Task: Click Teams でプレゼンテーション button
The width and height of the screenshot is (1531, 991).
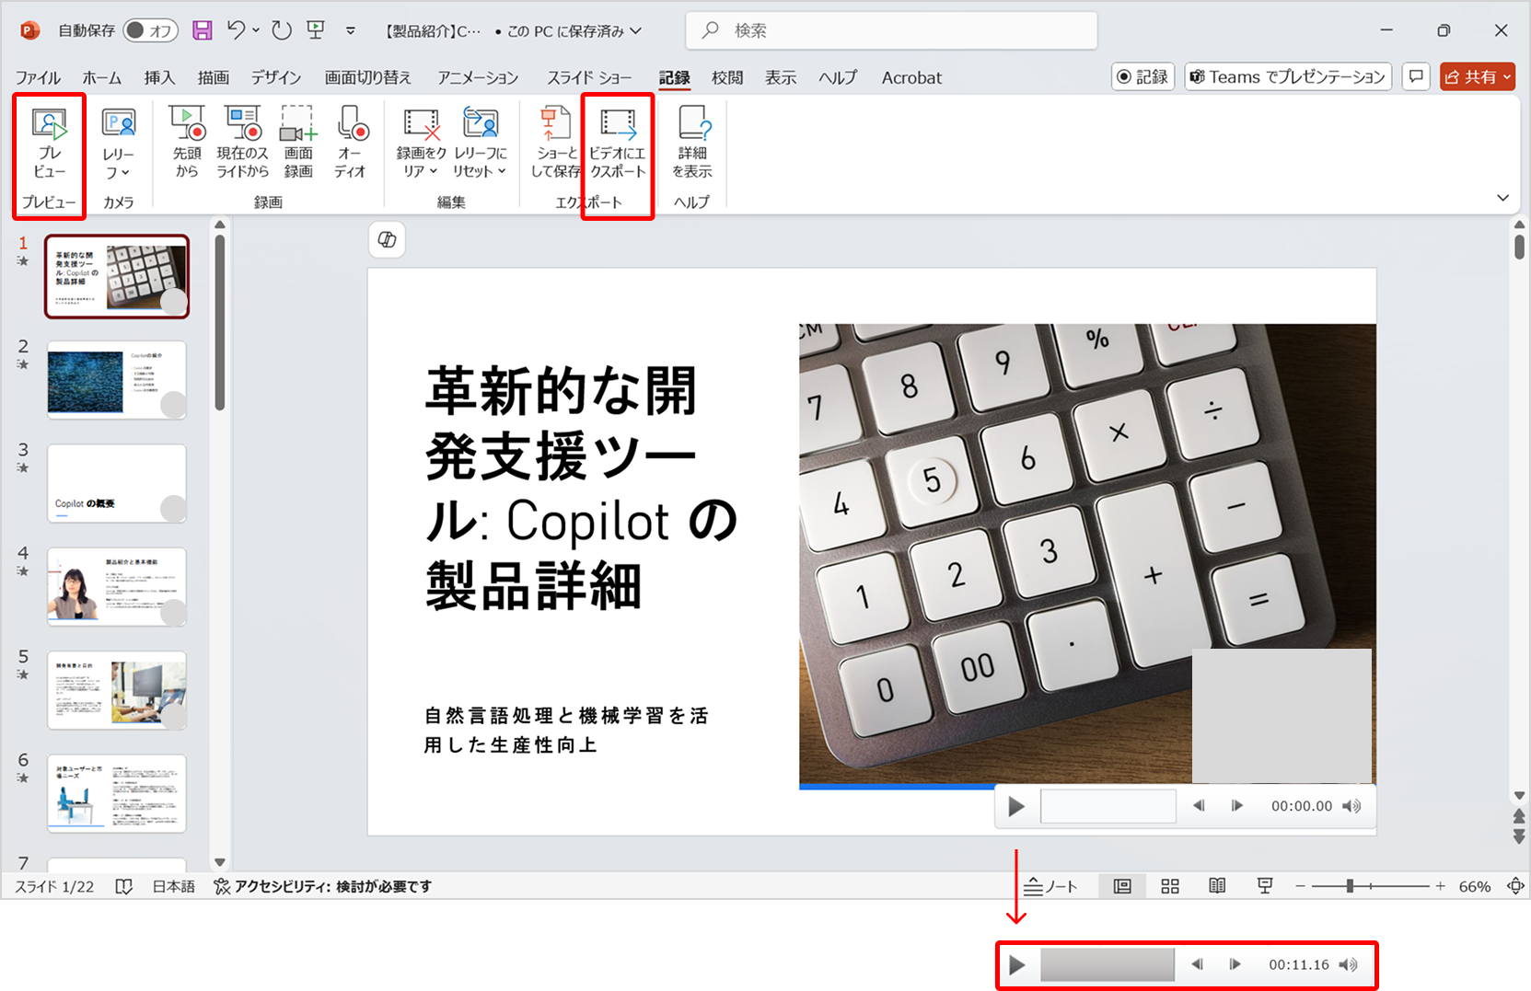Action: pyautogui.click(x=1287, y=76)
